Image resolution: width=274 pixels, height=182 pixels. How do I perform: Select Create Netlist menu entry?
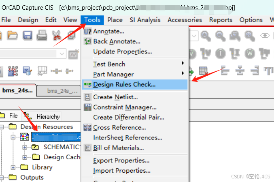point(135,97)
